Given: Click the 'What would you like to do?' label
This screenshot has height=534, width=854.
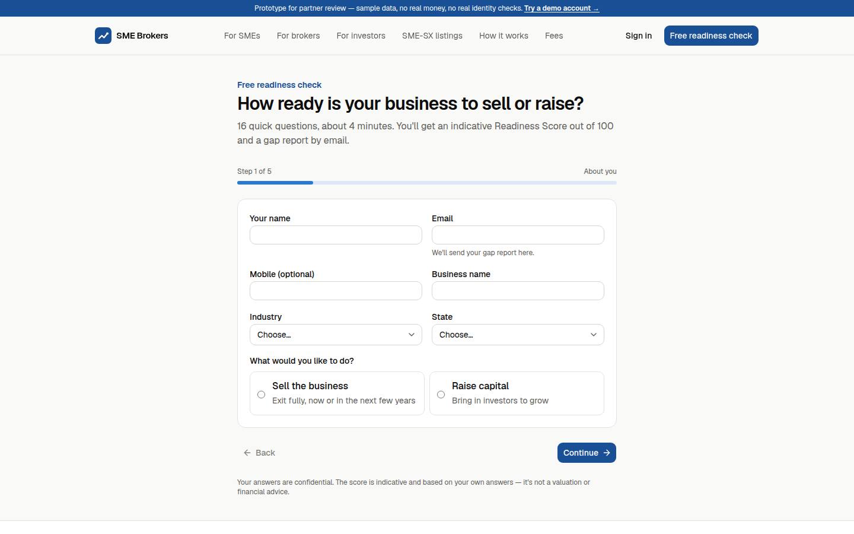Looking at the screenshot, I should click(x=302, y=361).
